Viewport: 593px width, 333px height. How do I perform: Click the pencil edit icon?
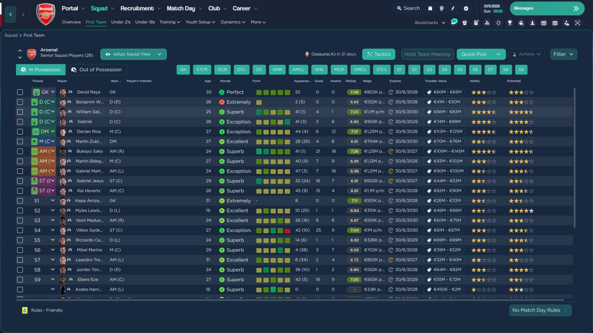(x=453, y=8)
